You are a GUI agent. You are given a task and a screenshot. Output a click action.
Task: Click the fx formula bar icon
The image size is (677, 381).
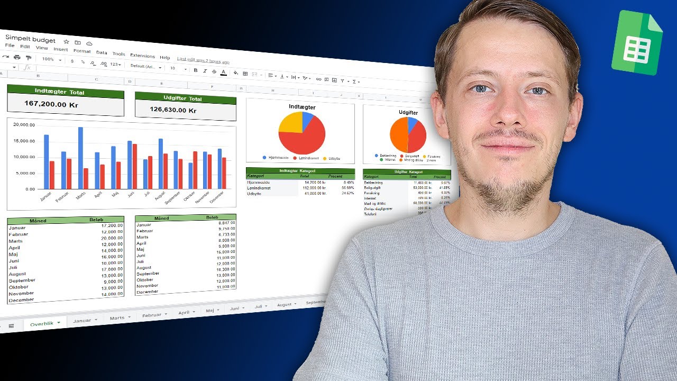[28, 67]
